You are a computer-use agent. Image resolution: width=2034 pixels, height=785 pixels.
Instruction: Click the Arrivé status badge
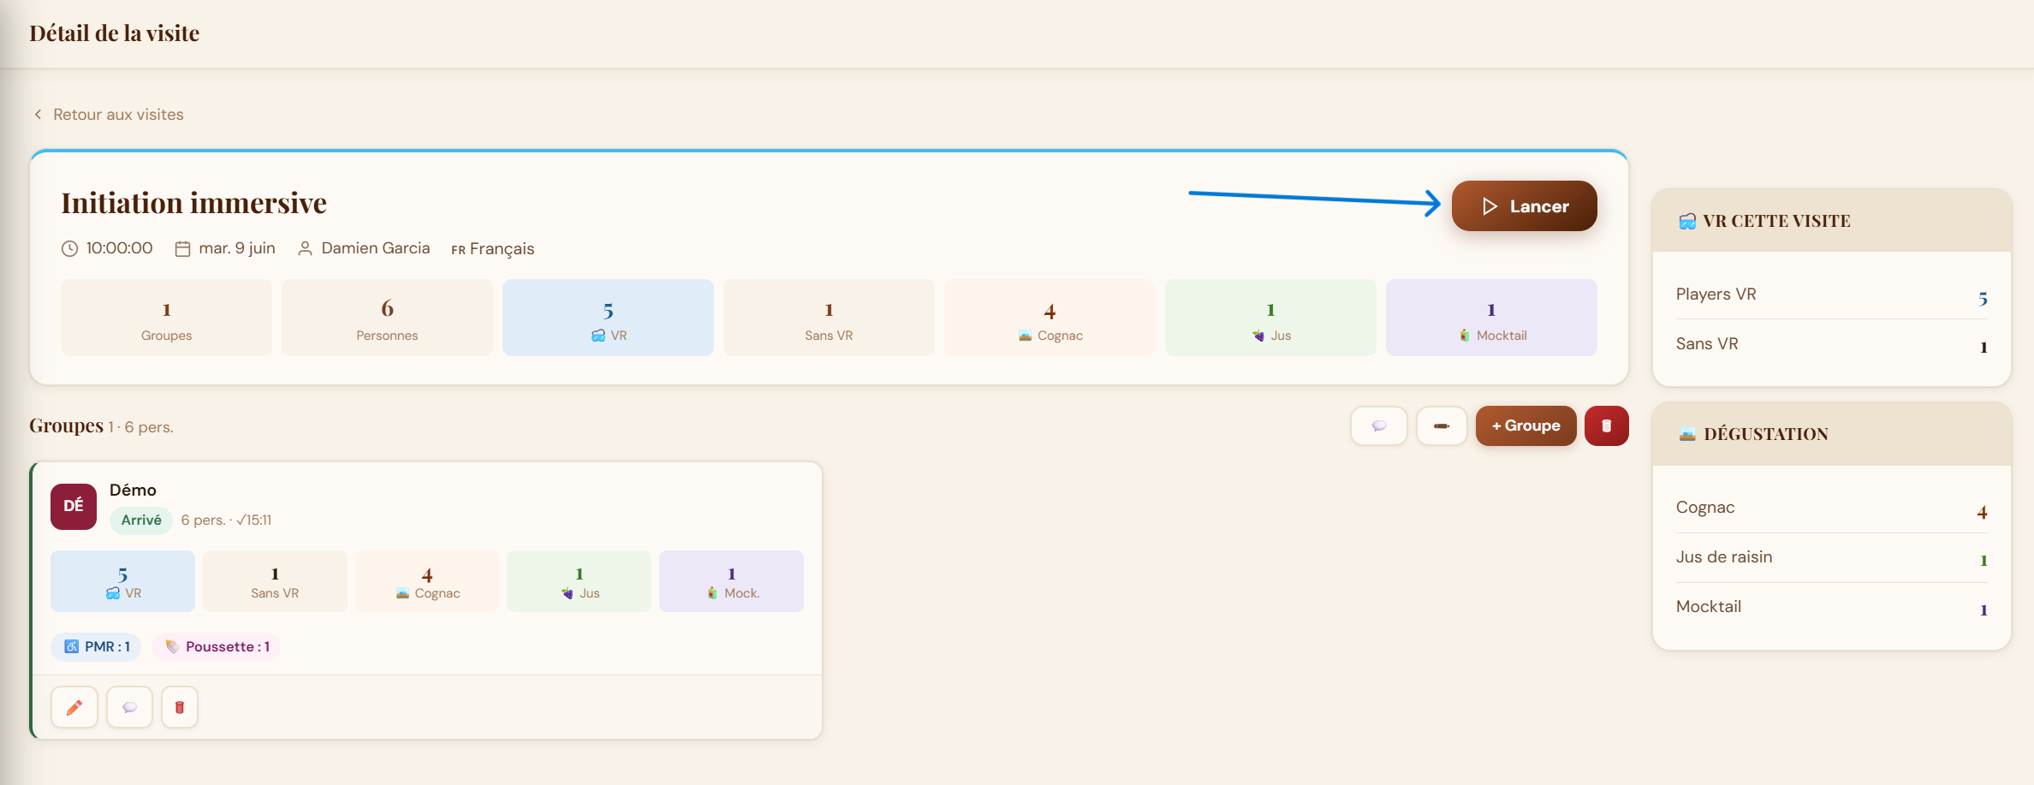click(x=141, y=520)
